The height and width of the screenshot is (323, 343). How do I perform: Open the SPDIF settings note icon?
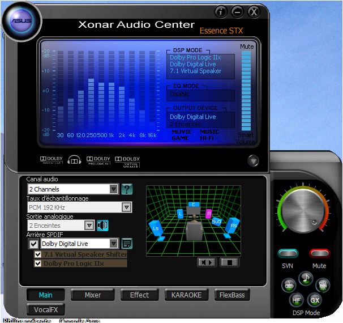(x=127, y=244)
